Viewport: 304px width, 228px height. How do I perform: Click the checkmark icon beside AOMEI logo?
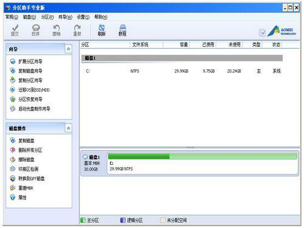(x=263, y=32)
